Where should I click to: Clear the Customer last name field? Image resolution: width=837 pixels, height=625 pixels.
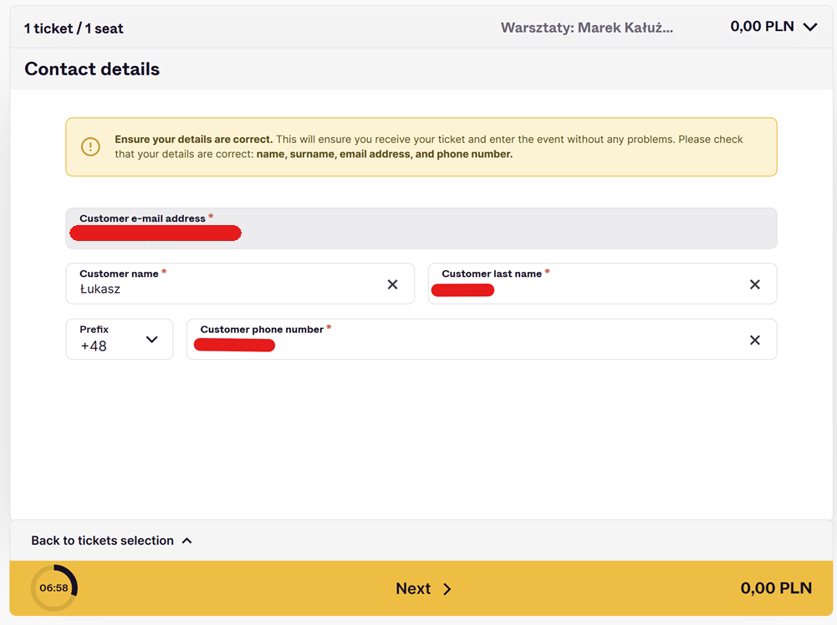(755, 284)
